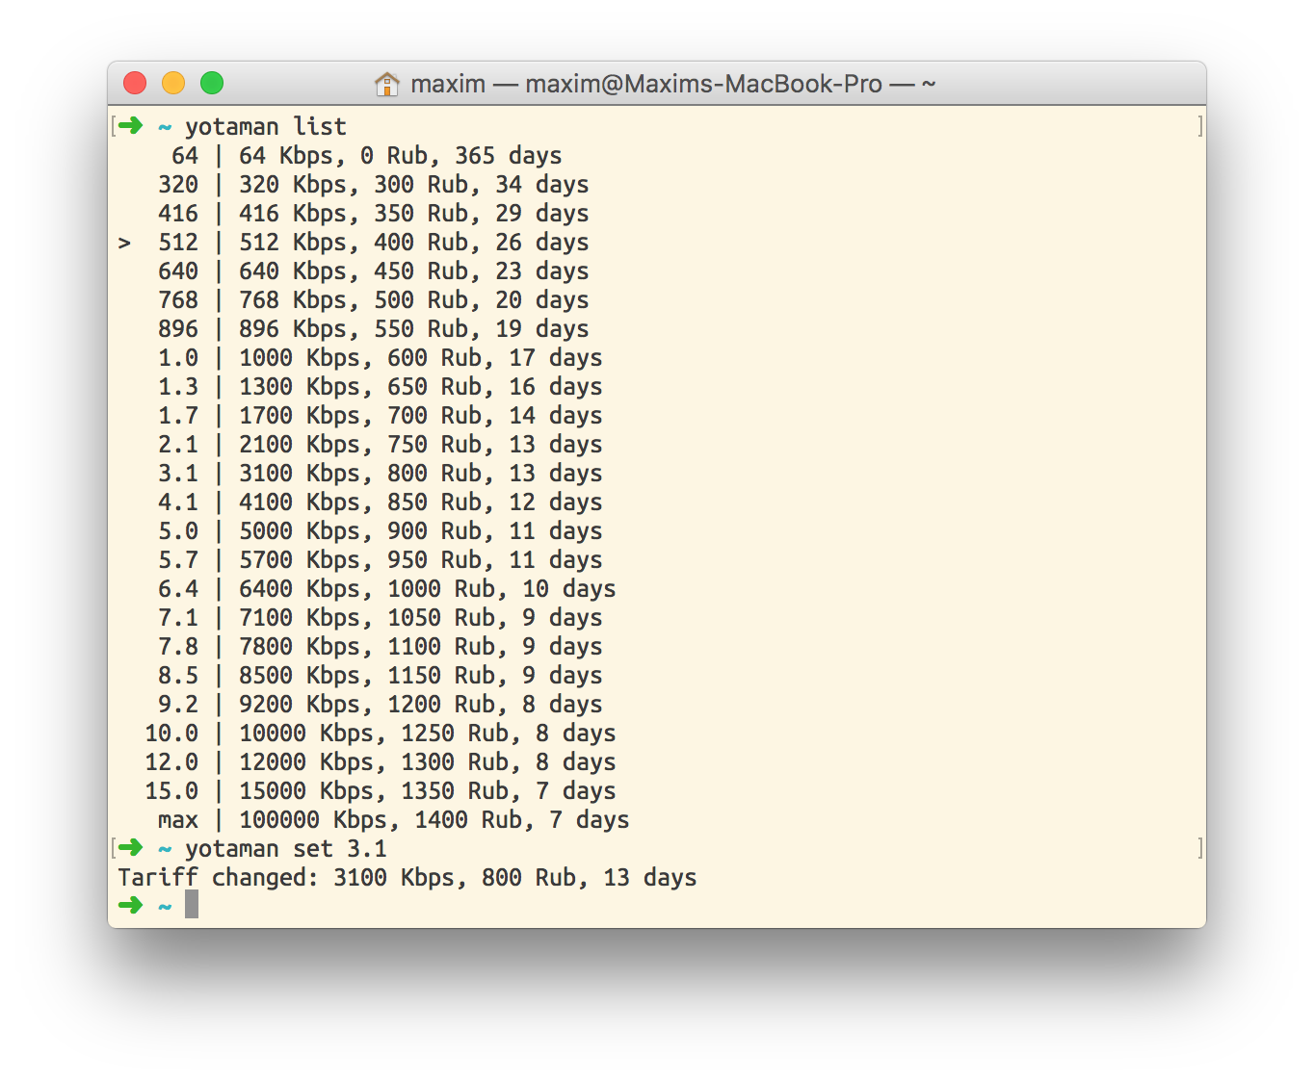Click the line '896 Kbps, 550 Rub, 19 days'
The image size is (1314, 1082).
point(413,328)
